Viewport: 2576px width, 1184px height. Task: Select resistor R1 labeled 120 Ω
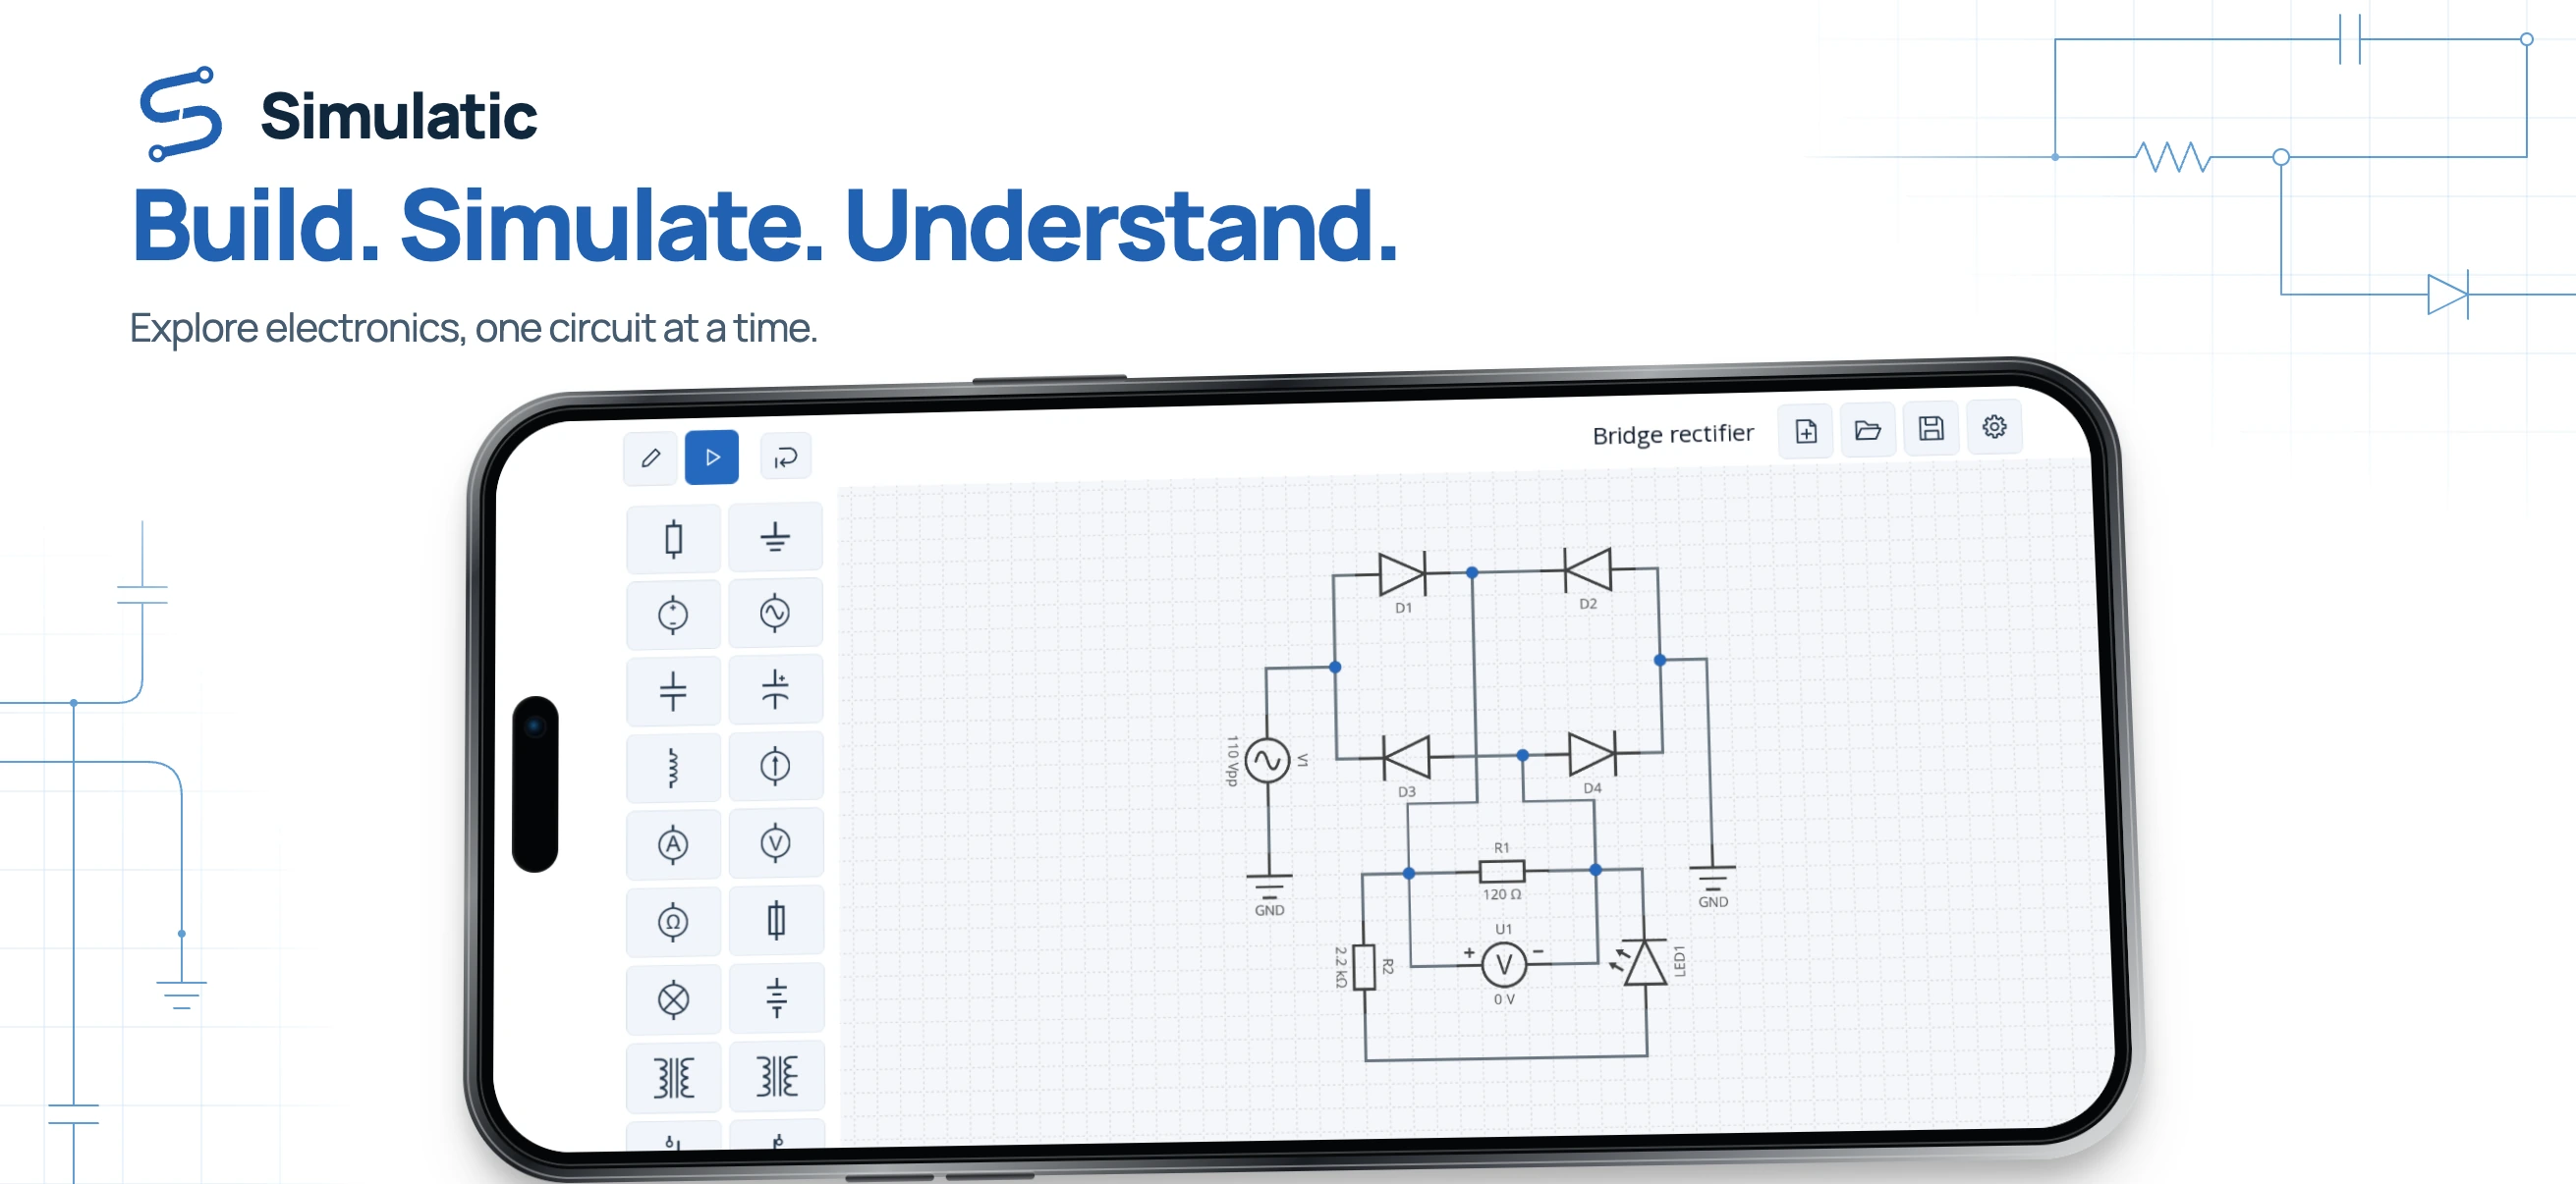coord(1502,871)
